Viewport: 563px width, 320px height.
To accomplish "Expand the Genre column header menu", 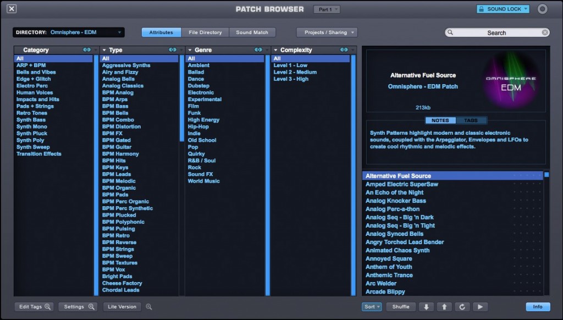I will click(190, 50).
